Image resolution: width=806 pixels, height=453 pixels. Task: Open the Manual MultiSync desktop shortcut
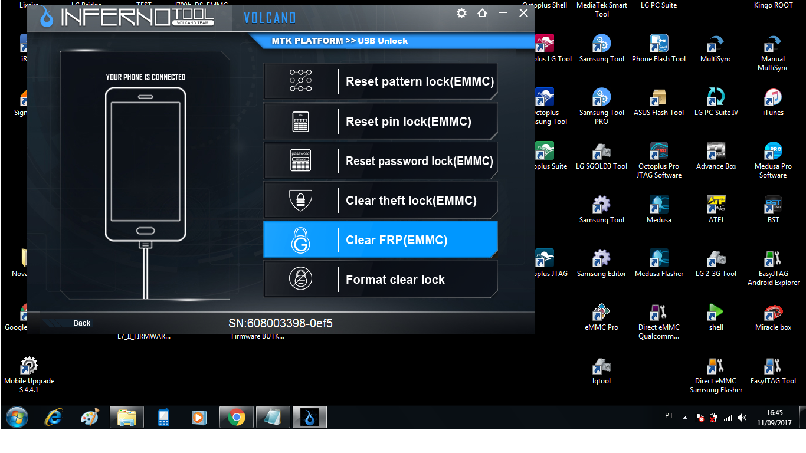tap(773, 52)
